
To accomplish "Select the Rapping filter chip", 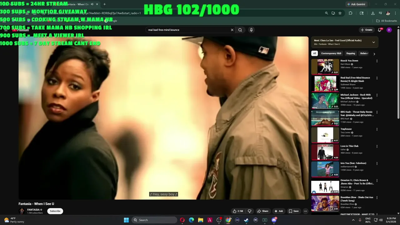I will click(351, 53).
